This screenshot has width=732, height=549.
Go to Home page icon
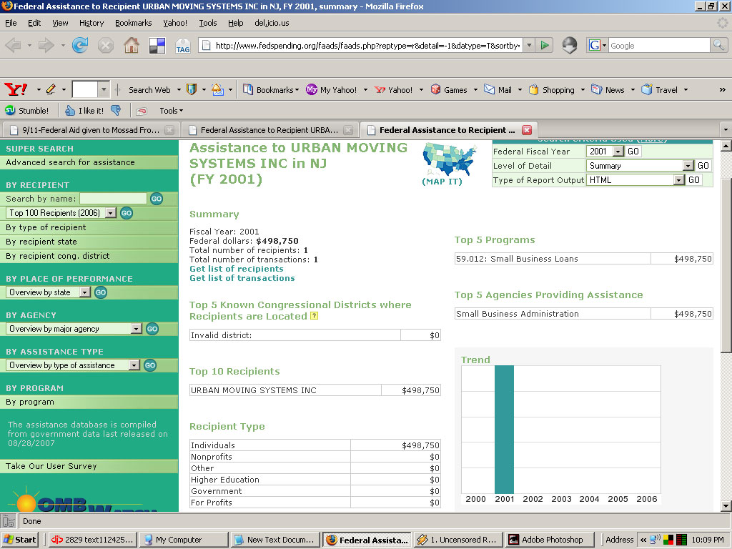coord(132,45)
